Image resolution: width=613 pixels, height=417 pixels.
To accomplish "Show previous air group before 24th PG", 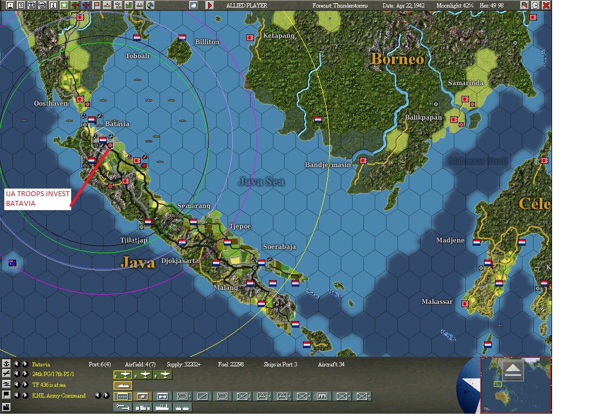I will (x=17, y=374).
